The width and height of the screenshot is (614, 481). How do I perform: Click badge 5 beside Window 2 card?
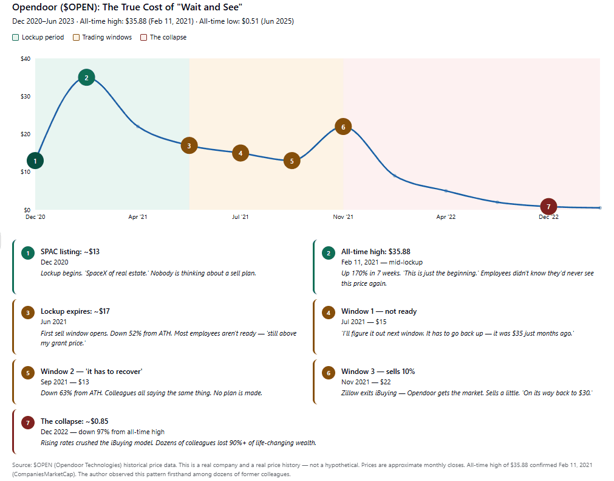point(28,373)
